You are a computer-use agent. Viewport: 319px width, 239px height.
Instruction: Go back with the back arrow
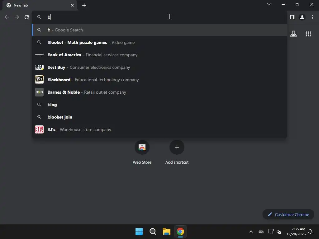coord(7,17)
